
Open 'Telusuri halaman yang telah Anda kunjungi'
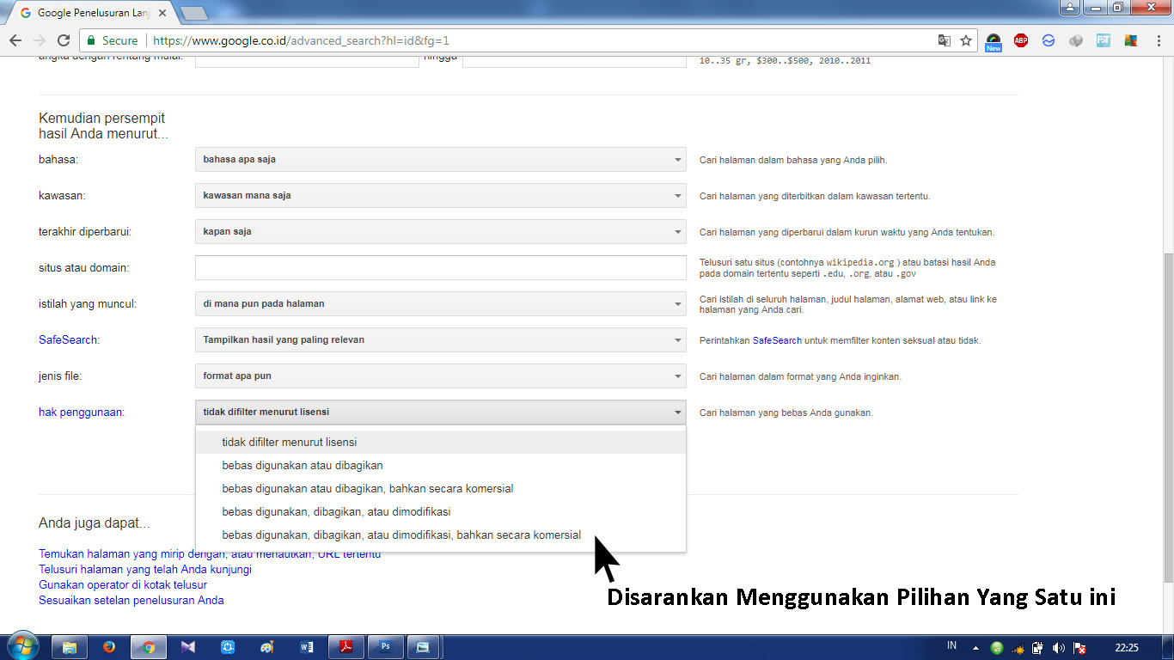click(x=145, y=569)
